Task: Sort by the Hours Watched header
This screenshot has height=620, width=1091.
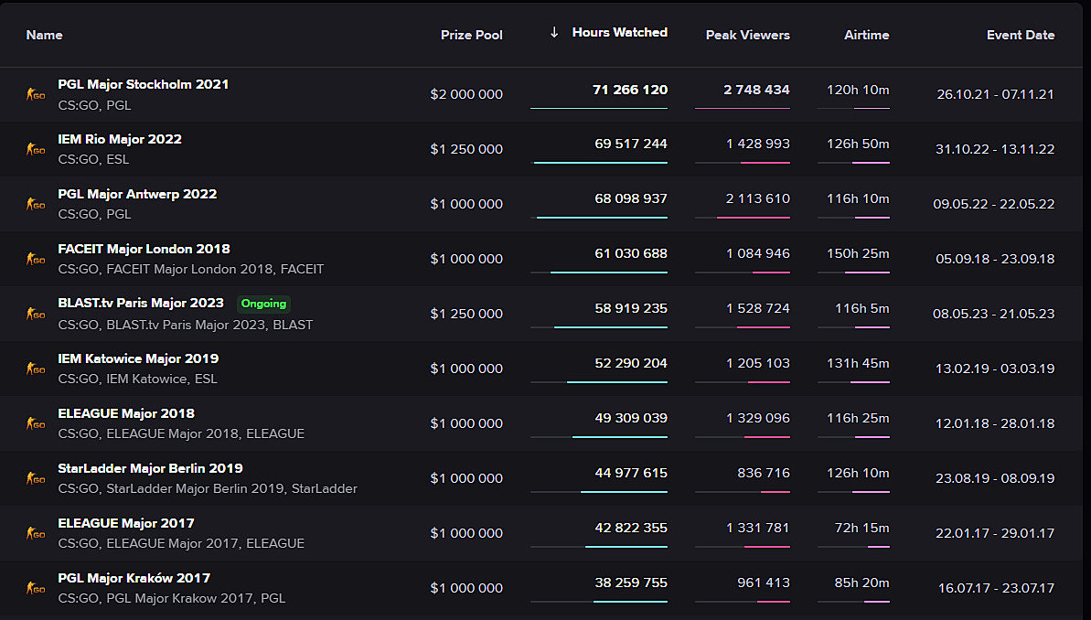Action: click(619, 32)
